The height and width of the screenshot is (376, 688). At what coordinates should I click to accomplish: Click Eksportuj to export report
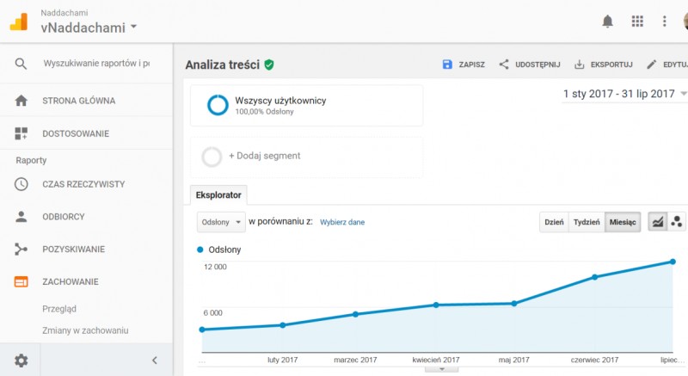(x=611, y=65)
